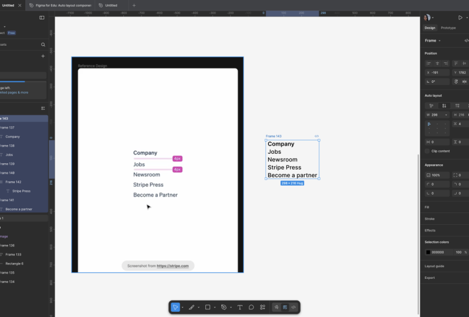Select the Stripe Press text layer
Screen dimensions: 469x317
(x=21, y=191)
